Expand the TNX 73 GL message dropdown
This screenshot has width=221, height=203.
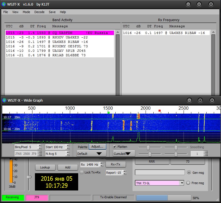[182, 183]
